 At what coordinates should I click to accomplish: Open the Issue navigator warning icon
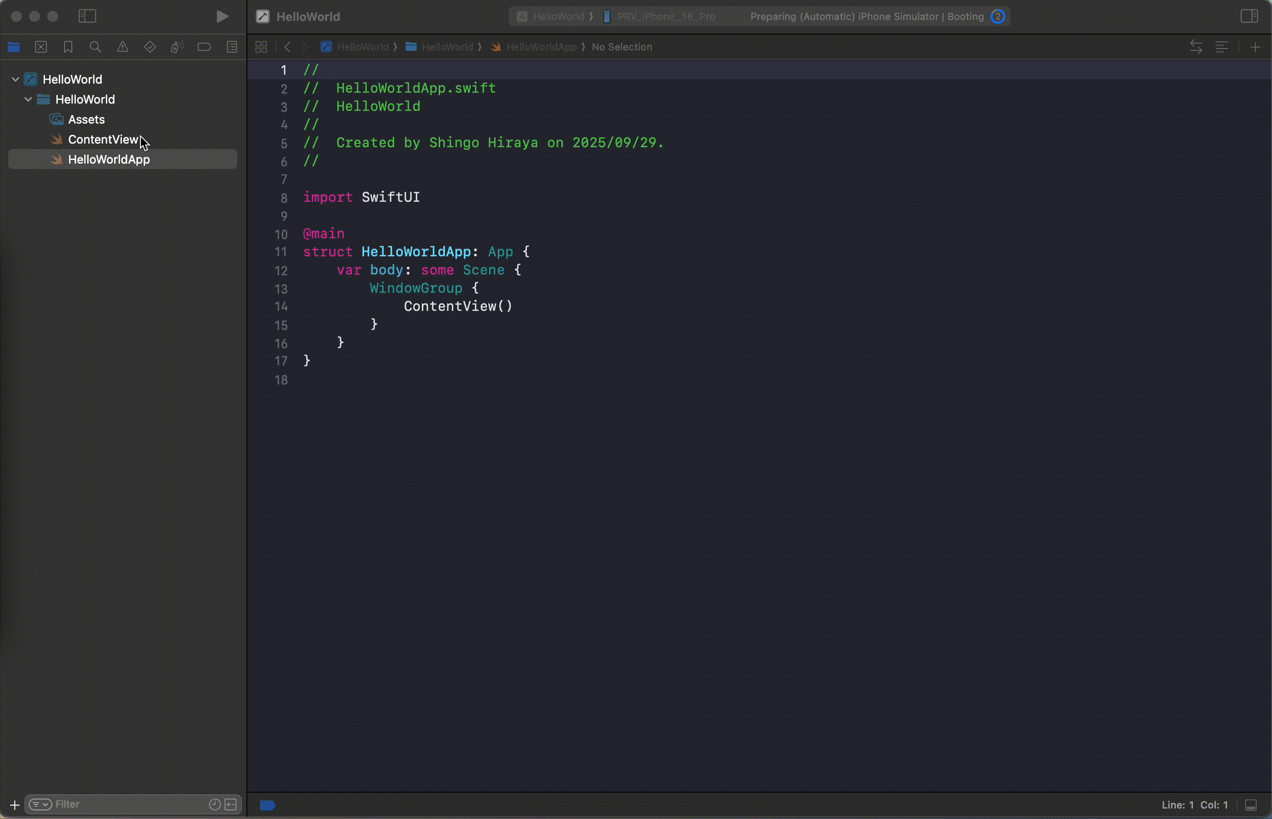122,47
